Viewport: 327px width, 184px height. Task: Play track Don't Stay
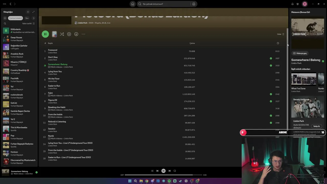coord(53,57)
